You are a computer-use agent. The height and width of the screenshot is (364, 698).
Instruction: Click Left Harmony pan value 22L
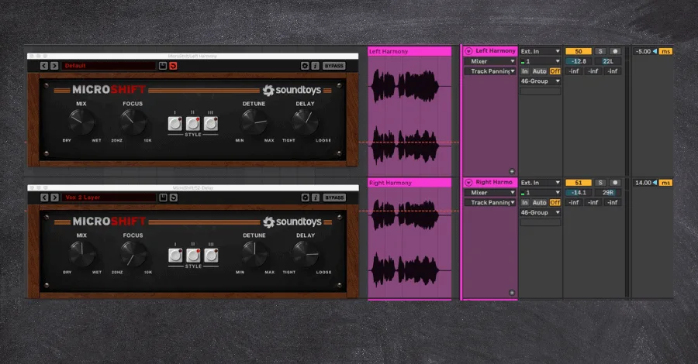point(607,61)
